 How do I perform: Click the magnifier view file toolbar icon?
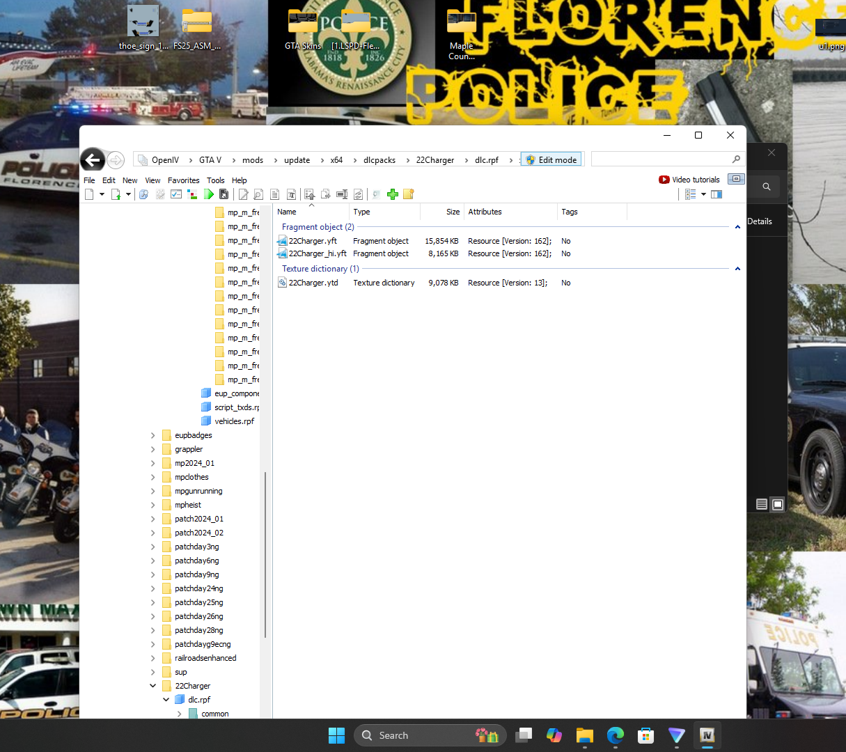click(258, 194)
